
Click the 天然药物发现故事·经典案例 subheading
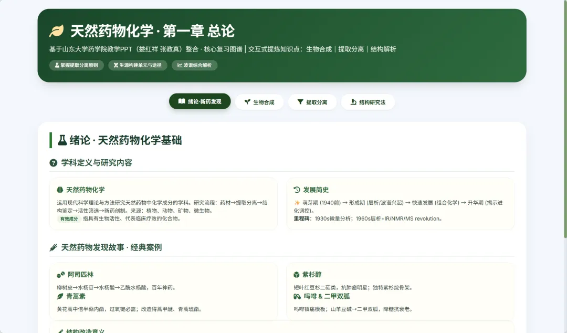click(111, 247)
